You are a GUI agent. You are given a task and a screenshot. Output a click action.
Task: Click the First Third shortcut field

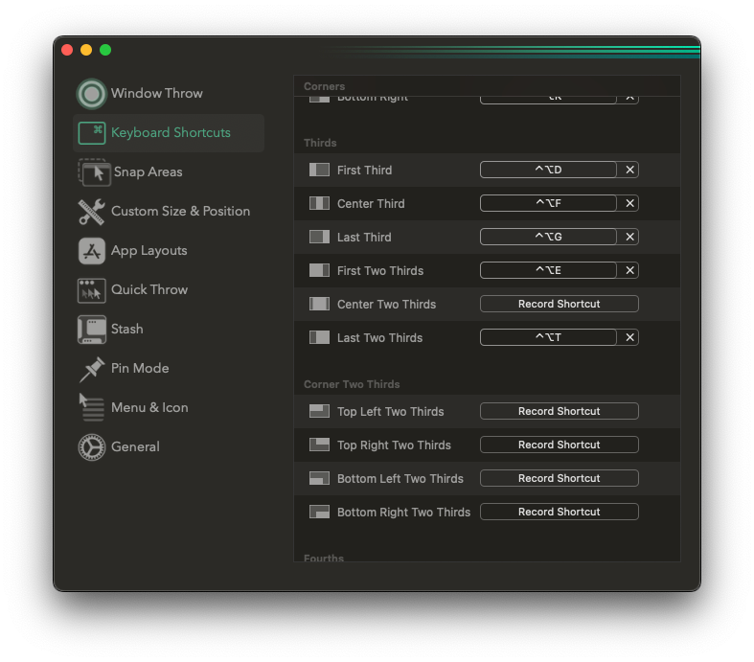click(548, 170)
